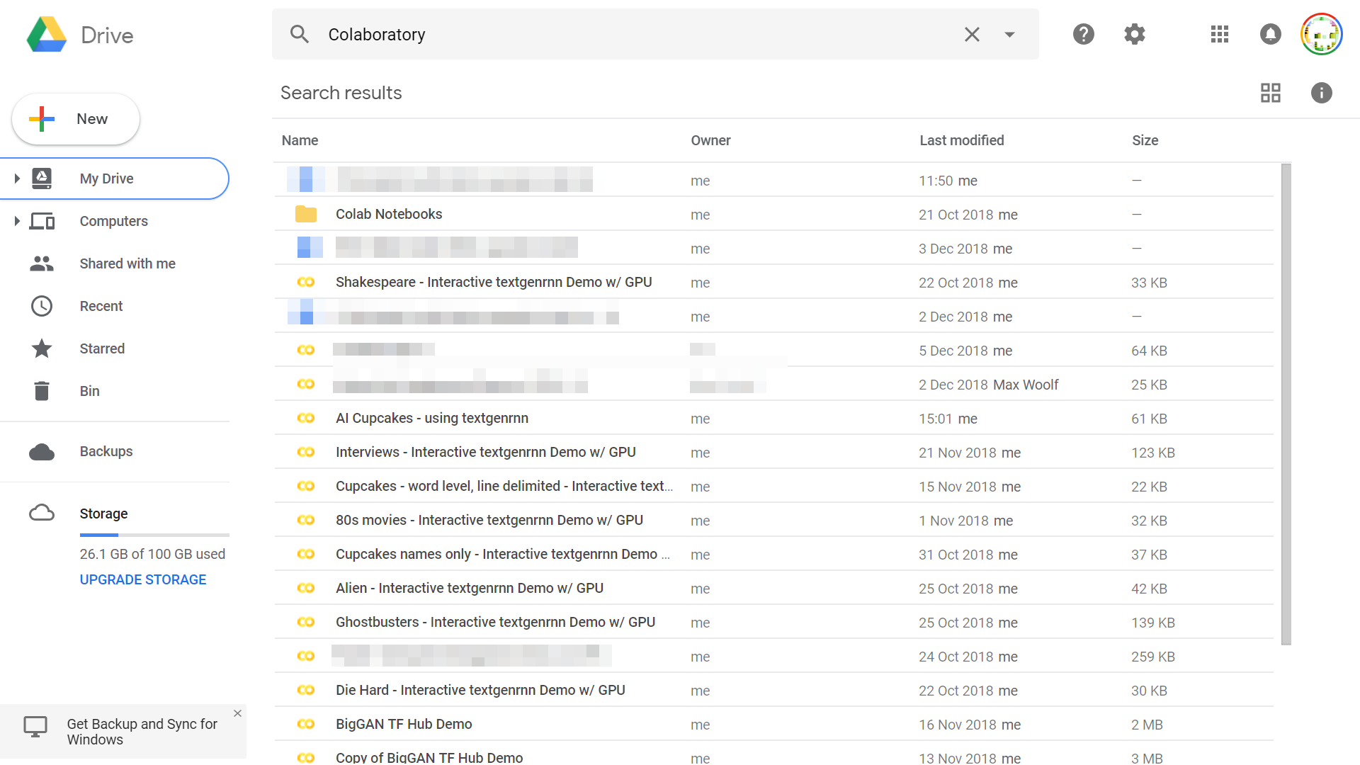Screen dimensions: 1360x765
Task: Sort by Last modified column
Action: (961, 140)
